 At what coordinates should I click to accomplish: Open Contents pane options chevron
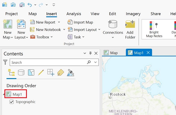[85, 53]
